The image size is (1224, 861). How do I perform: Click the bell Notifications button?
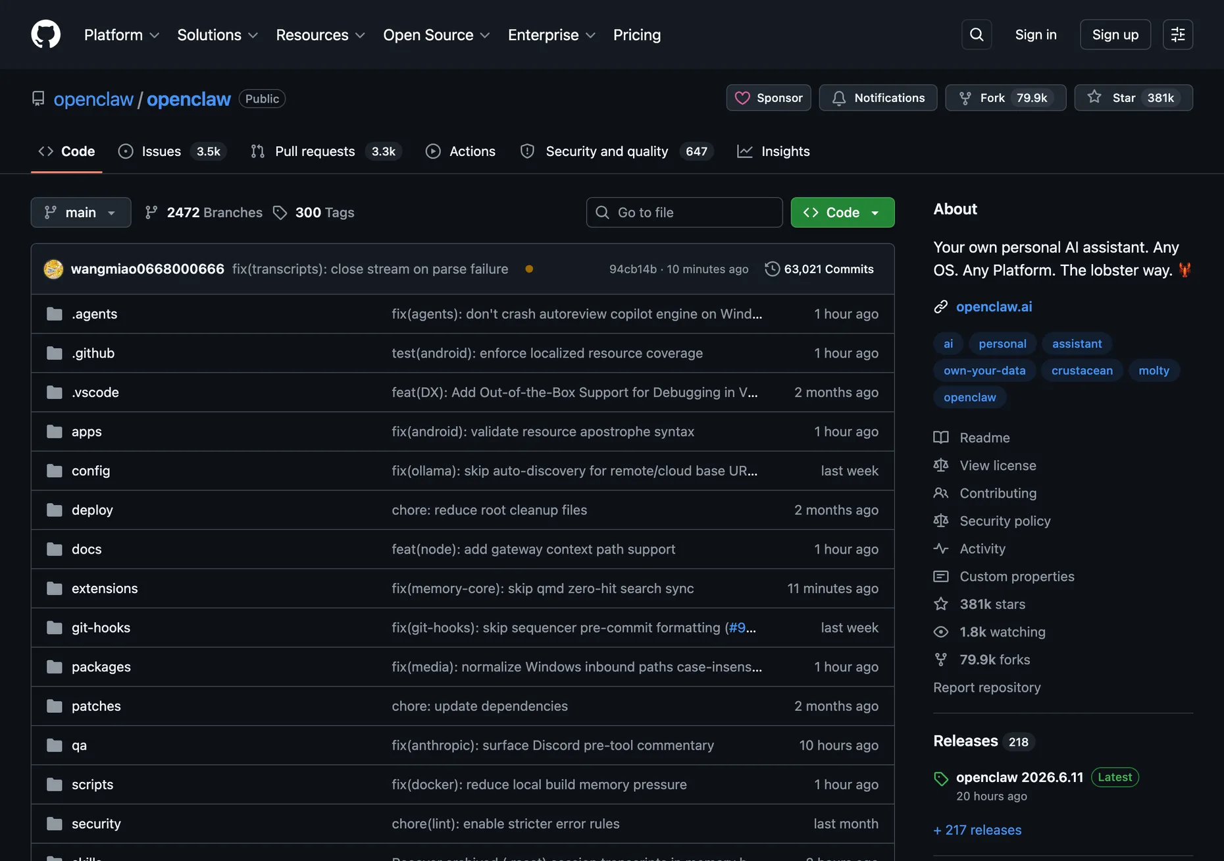878,97
